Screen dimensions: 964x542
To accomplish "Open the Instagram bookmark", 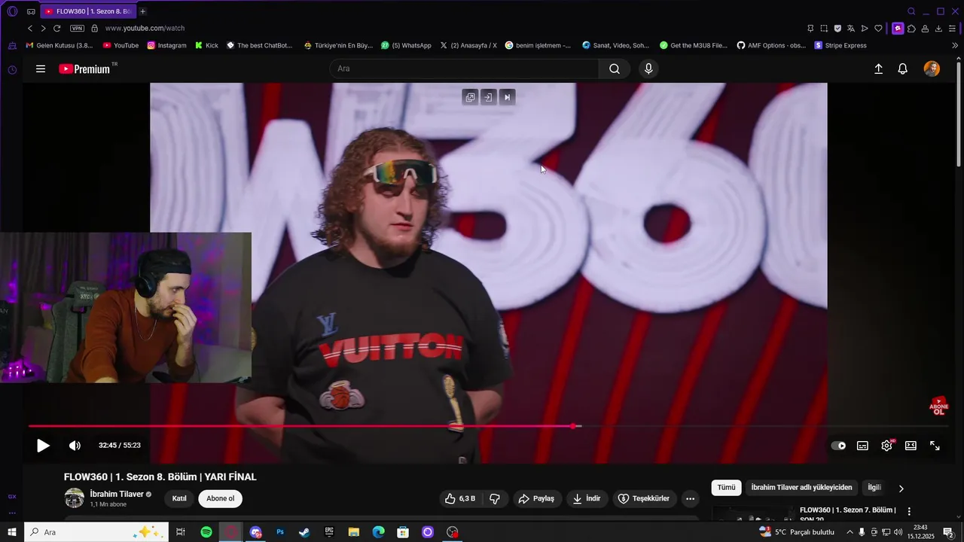I will pos(166,45).
